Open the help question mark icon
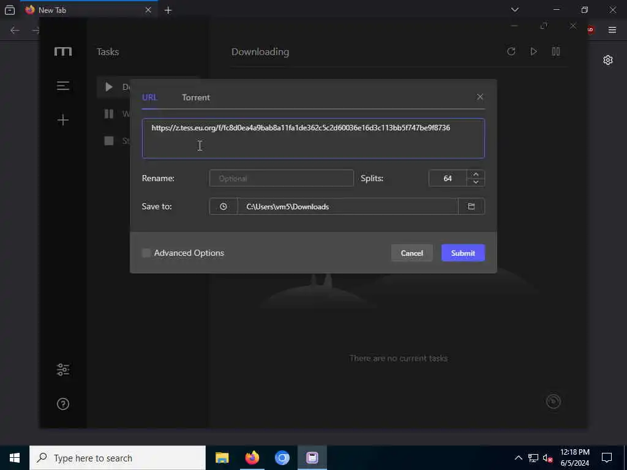The height and width of the screenshot is (470, 627). pyautogui.click(x=63, y=404)
